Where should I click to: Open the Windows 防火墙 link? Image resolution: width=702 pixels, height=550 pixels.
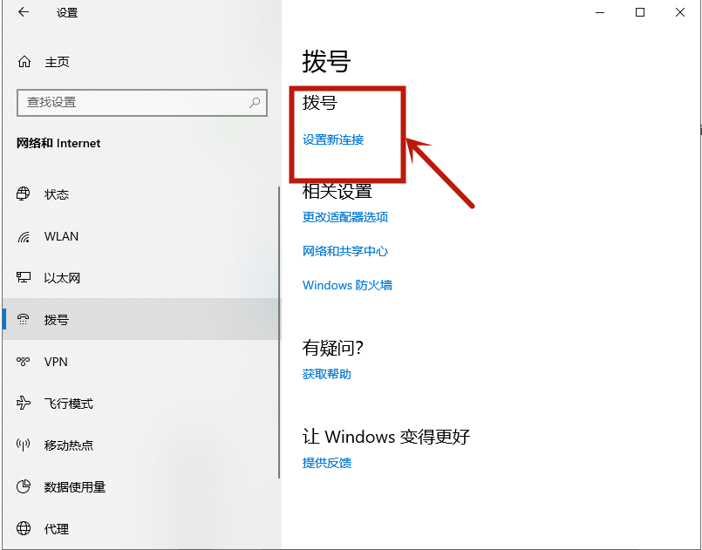pyautogui.click(x=347, y=285)
